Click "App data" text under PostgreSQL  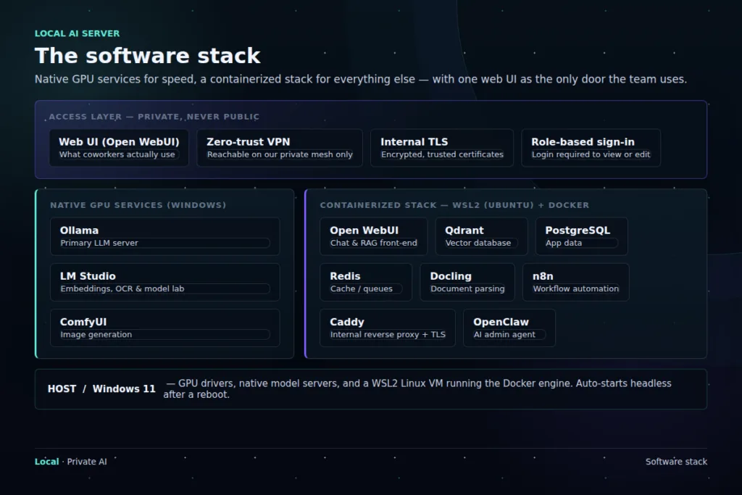pos(564,243)
